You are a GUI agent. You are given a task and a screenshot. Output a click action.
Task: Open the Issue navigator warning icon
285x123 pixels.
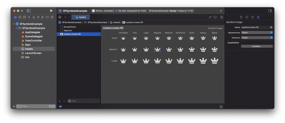(34, 17)
